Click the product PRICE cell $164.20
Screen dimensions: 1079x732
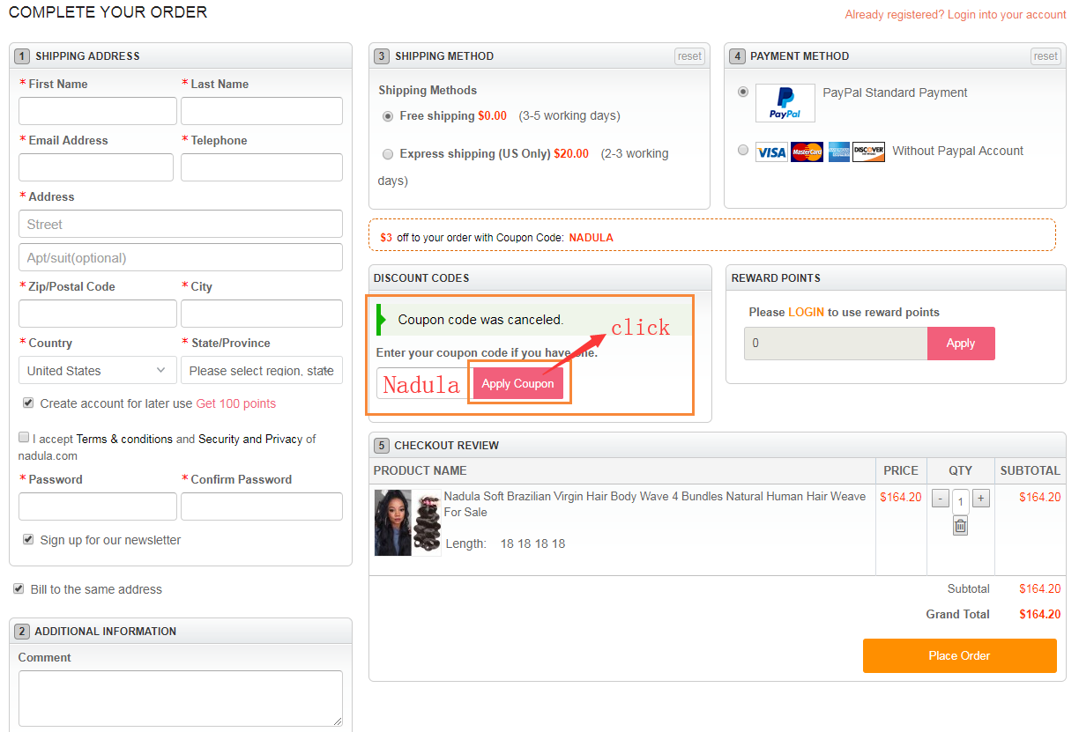click(x=901, y=498)
